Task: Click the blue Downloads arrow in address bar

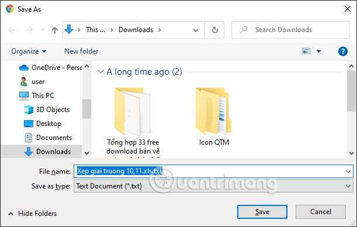Action: tap(69, 29)
